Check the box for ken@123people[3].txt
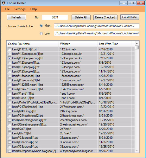146x158 pixels. point(9,72)
